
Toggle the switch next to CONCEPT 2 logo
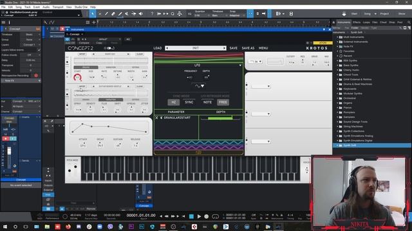click(109, 48)
